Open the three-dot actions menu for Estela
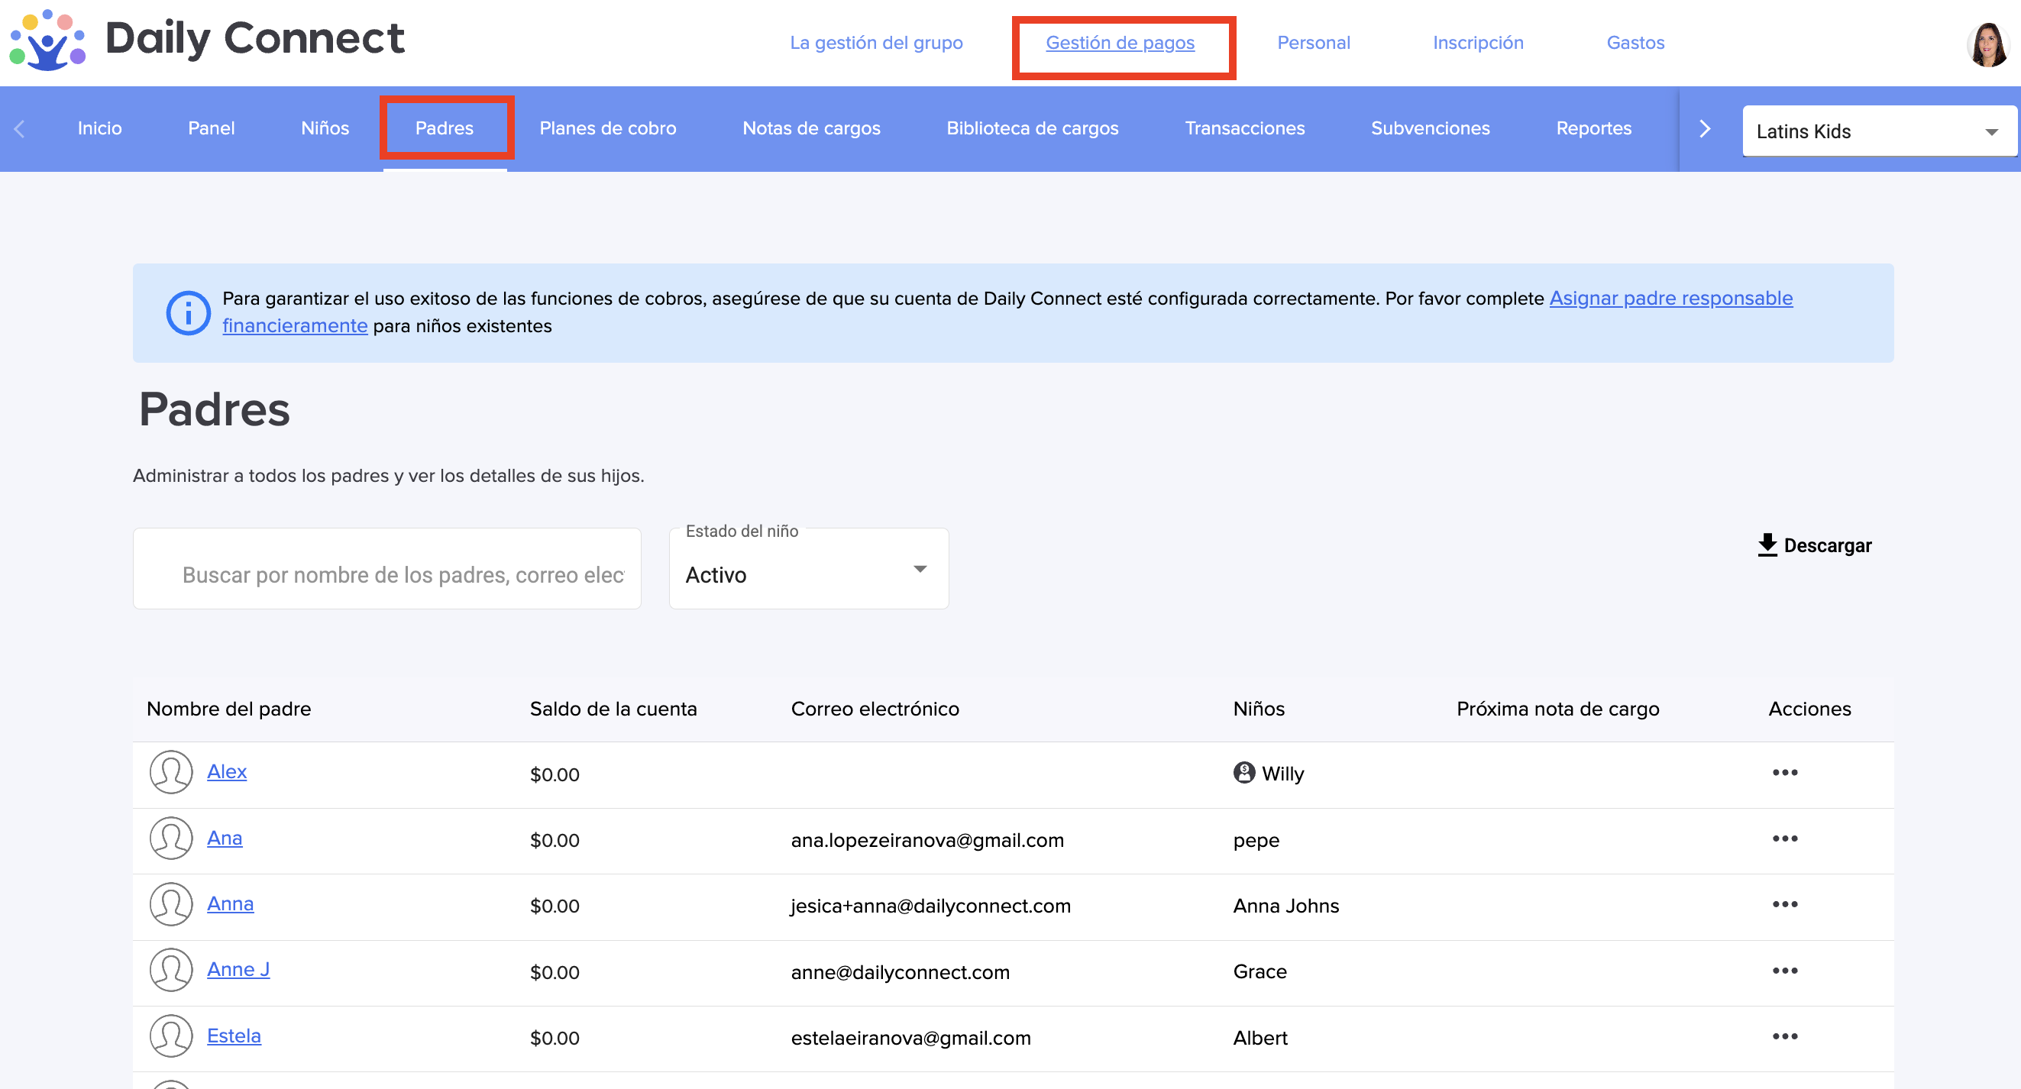The image size is (2021, 1089). click(1784, 1036)
